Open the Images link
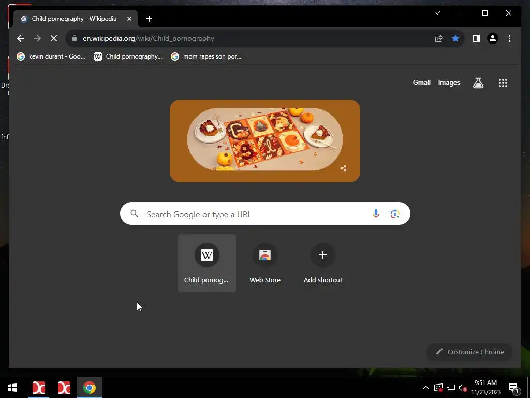The height and width of the screenshot is (398, 530). pyautogui.click(x=449, y=82)
